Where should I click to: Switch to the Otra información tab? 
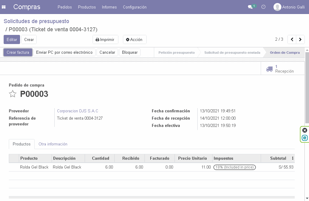[x=53, y=144]
